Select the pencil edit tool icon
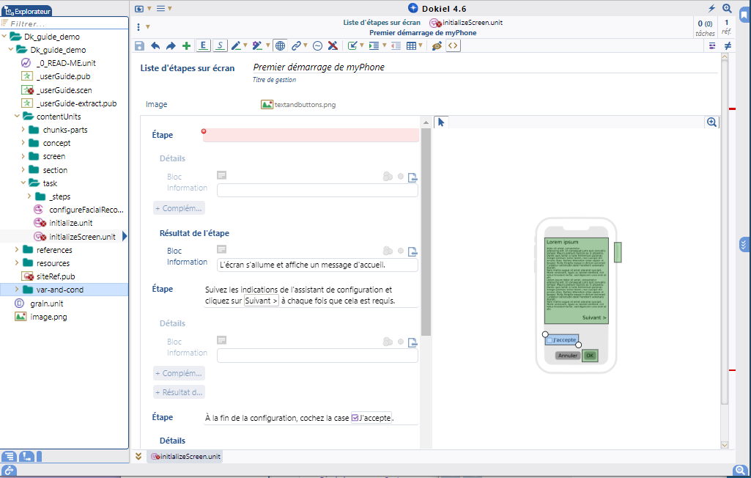Image resolution: width=751 pixels, height=478 pixels. (236, 46)
